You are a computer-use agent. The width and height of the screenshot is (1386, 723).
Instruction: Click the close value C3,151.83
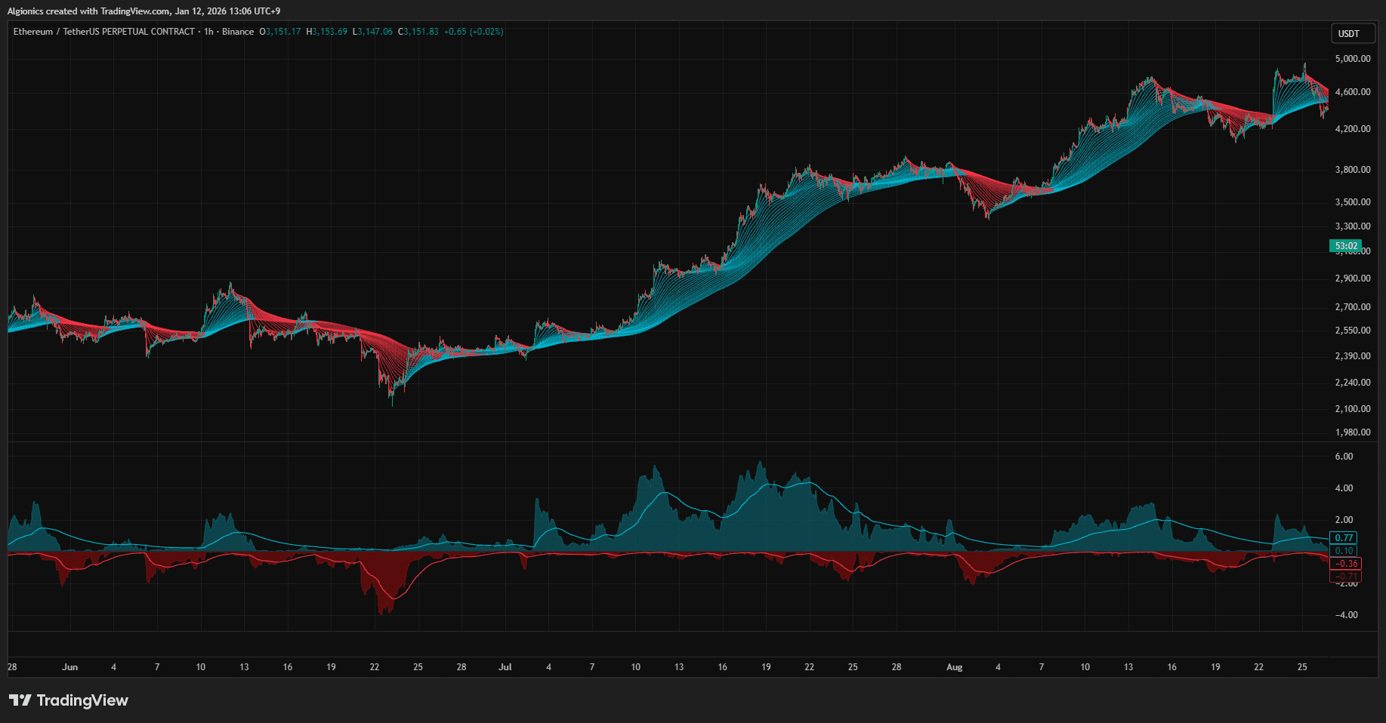(x=418, y=32)
